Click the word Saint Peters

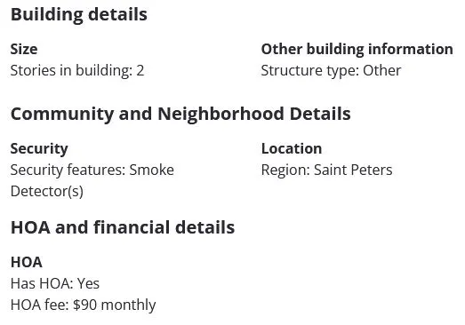353,170
